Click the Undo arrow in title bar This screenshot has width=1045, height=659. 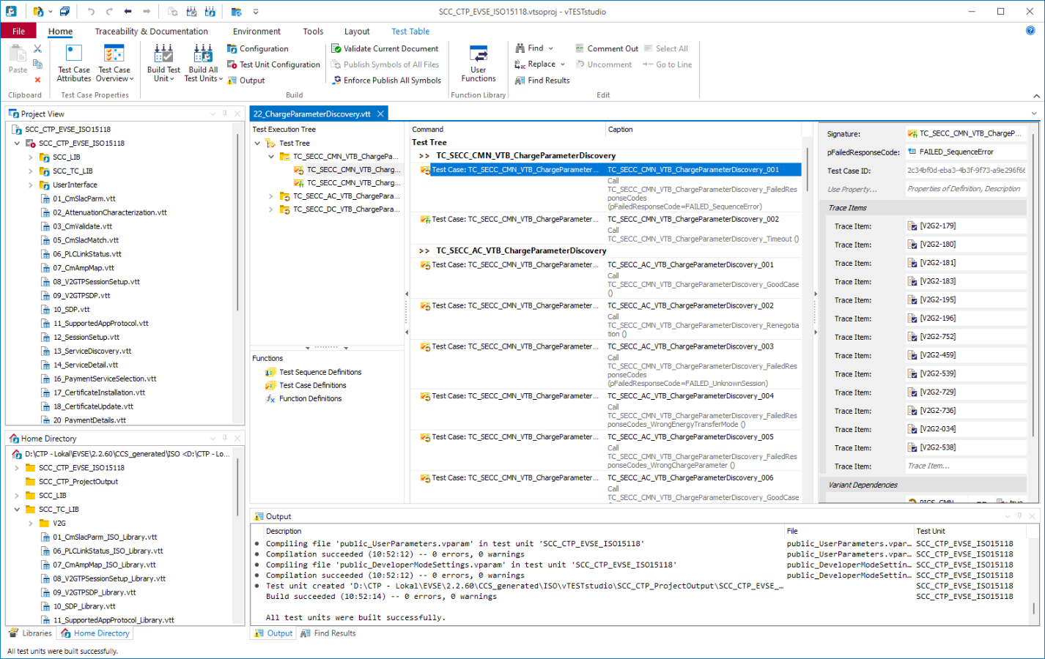91,12
